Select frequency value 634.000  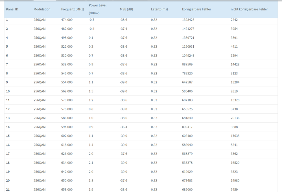(67, 163)
